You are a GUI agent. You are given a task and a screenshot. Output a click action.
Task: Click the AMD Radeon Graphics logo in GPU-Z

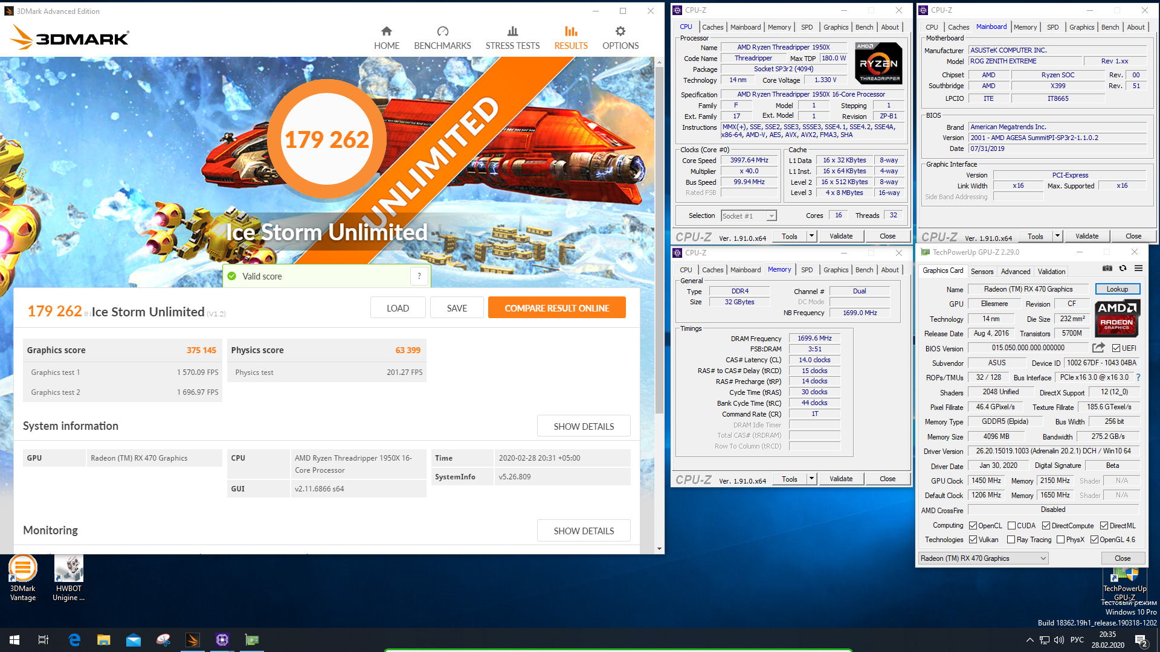click(1117, 318)
